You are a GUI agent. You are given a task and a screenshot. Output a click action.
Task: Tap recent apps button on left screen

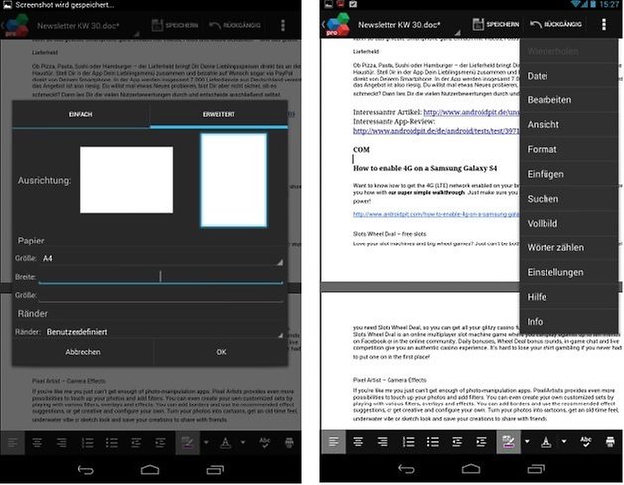(215, 470)
